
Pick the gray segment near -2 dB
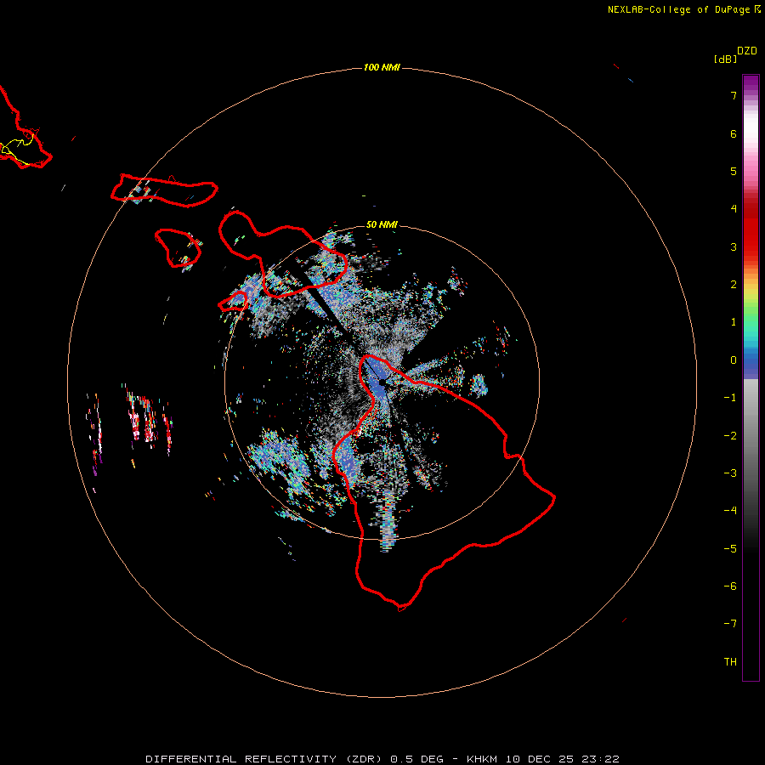(751, 436)
